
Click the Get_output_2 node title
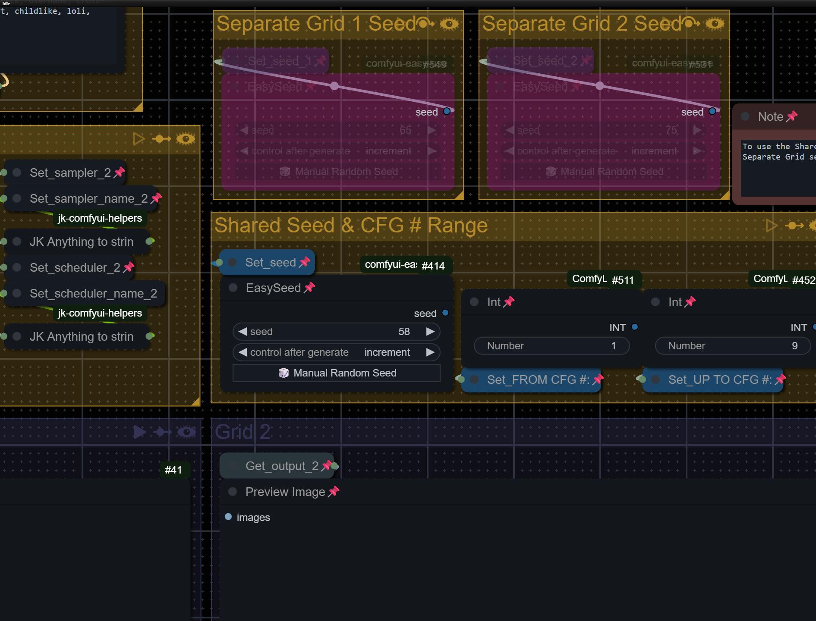click(281, 466)
